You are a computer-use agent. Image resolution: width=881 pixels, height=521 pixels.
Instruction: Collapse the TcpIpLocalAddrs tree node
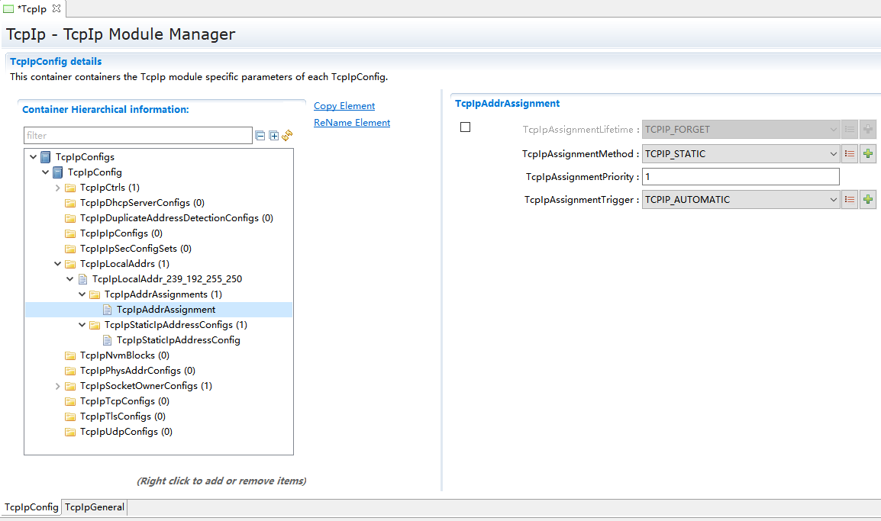pos(58,264)
